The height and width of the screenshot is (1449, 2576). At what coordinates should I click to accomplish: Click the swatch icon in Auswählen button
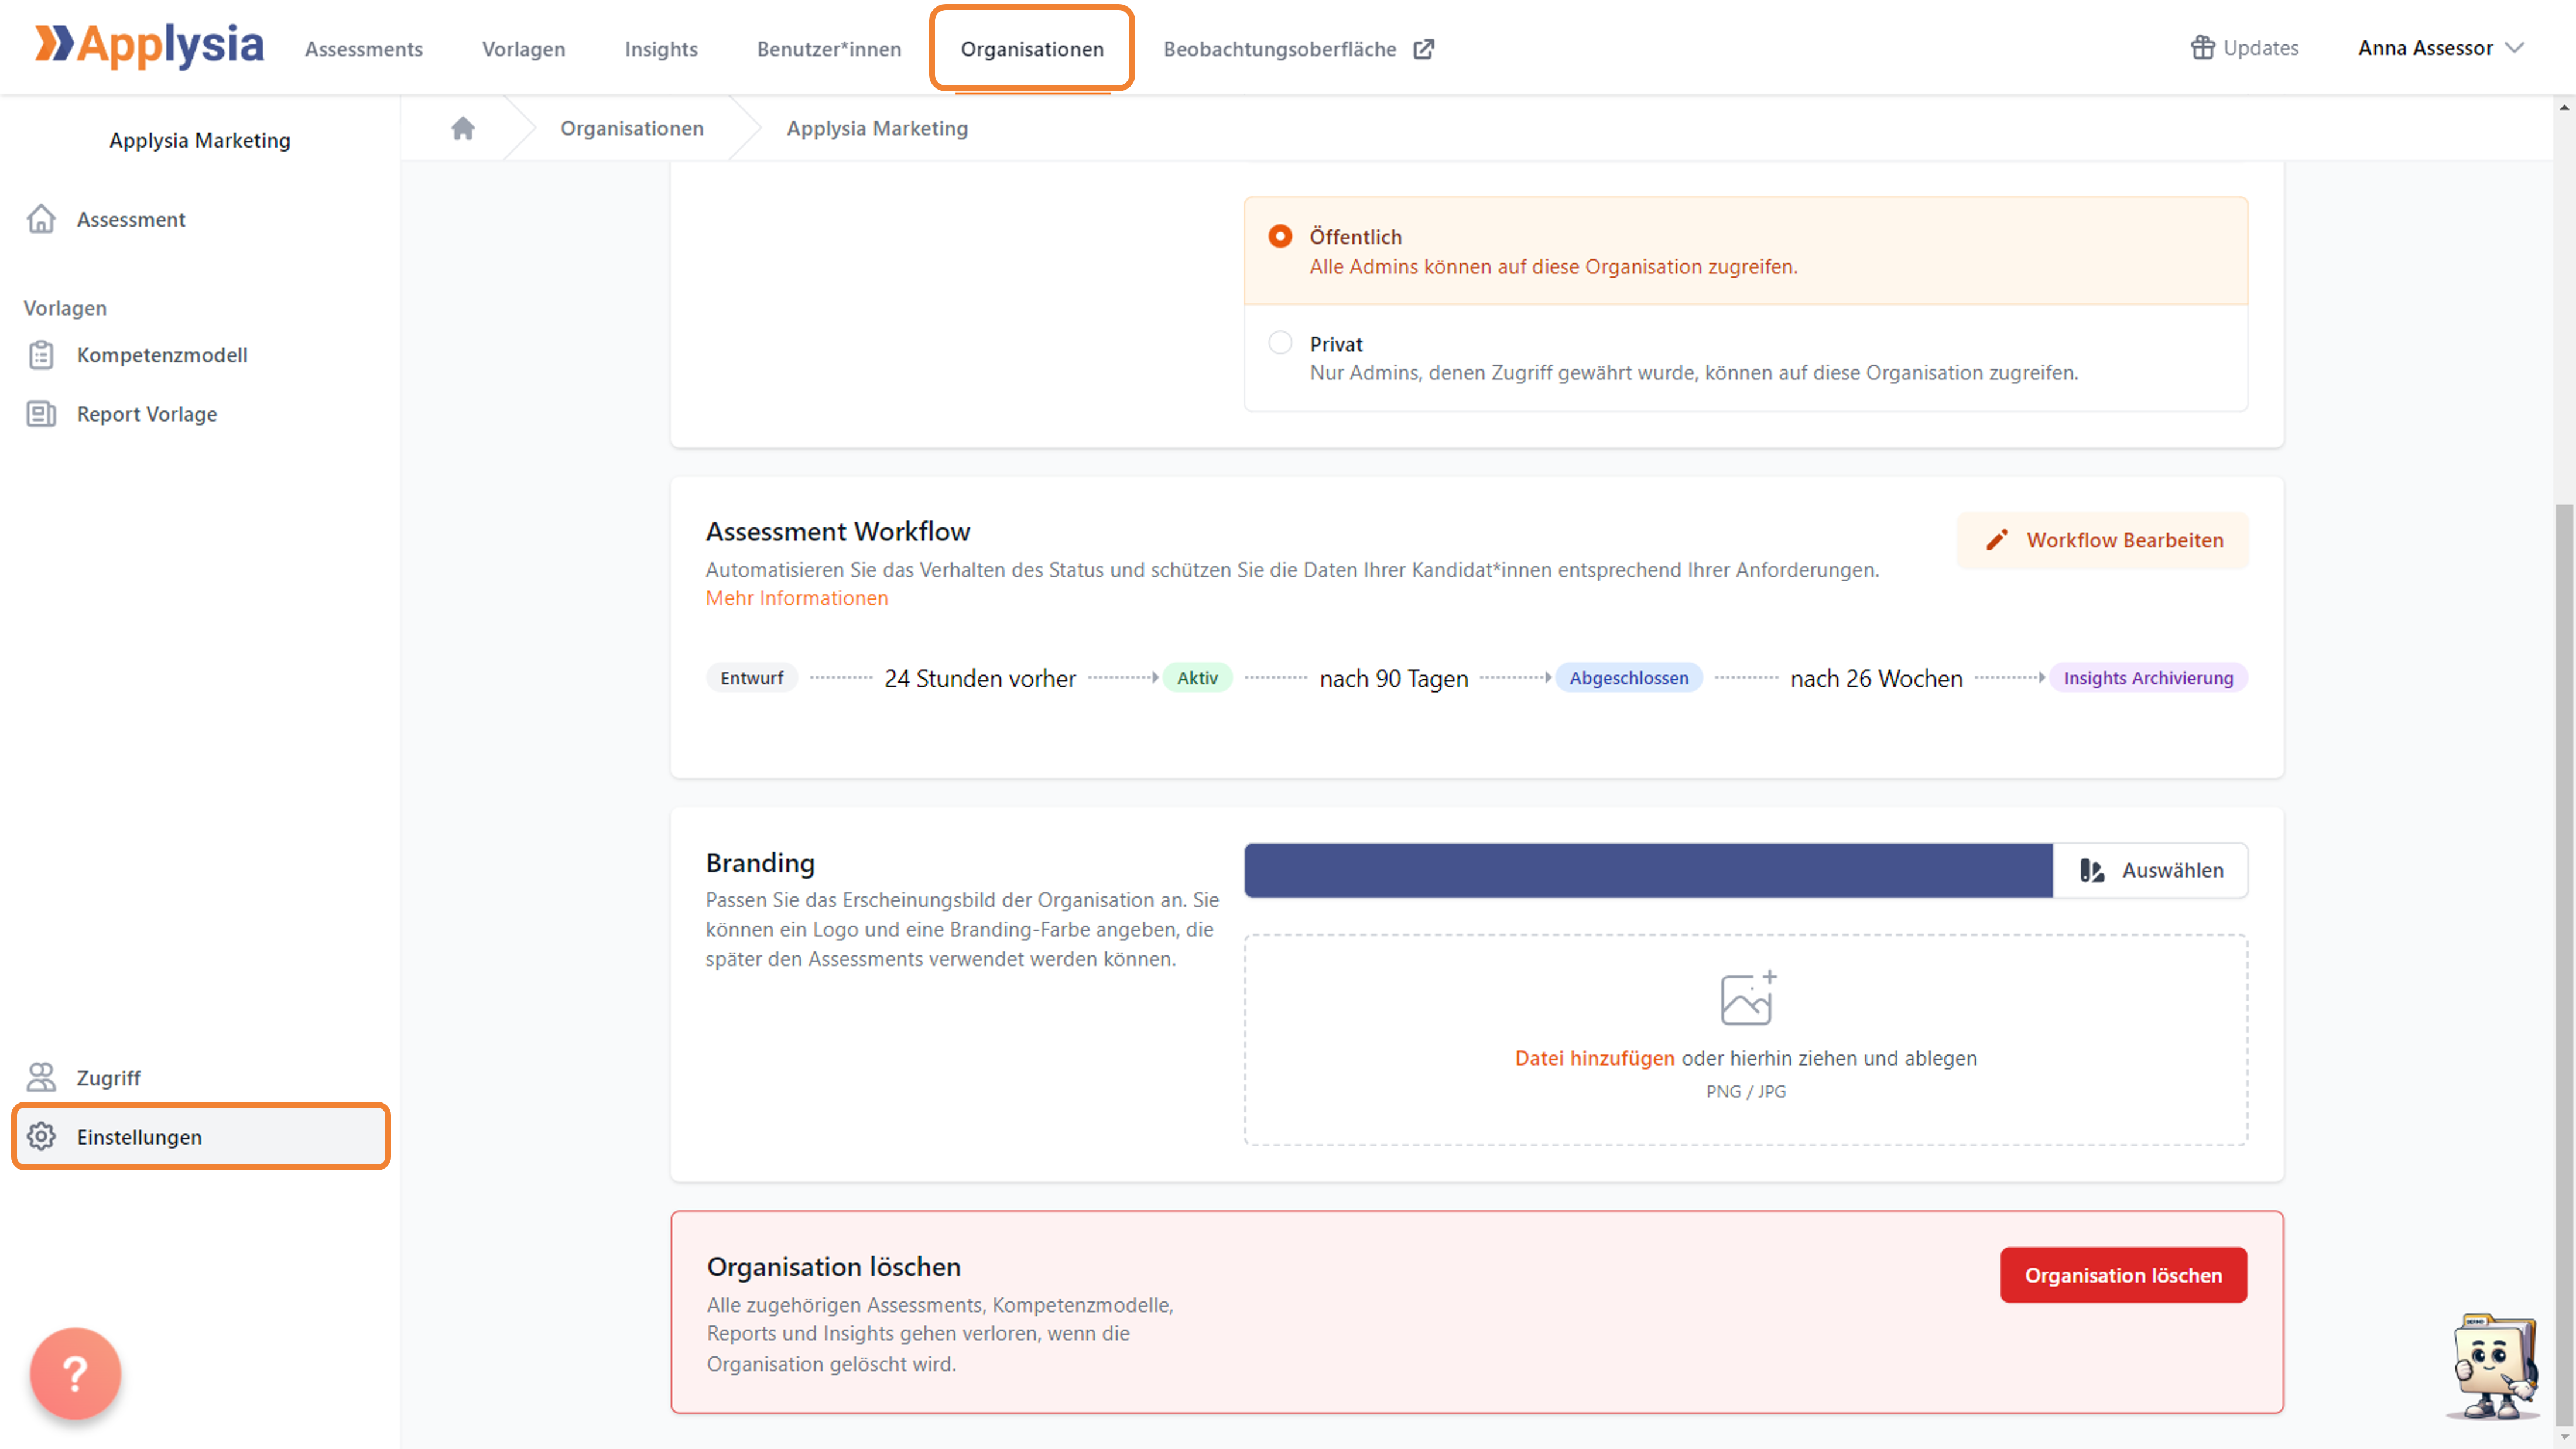pyautogui.click(x=2092, y=870)
